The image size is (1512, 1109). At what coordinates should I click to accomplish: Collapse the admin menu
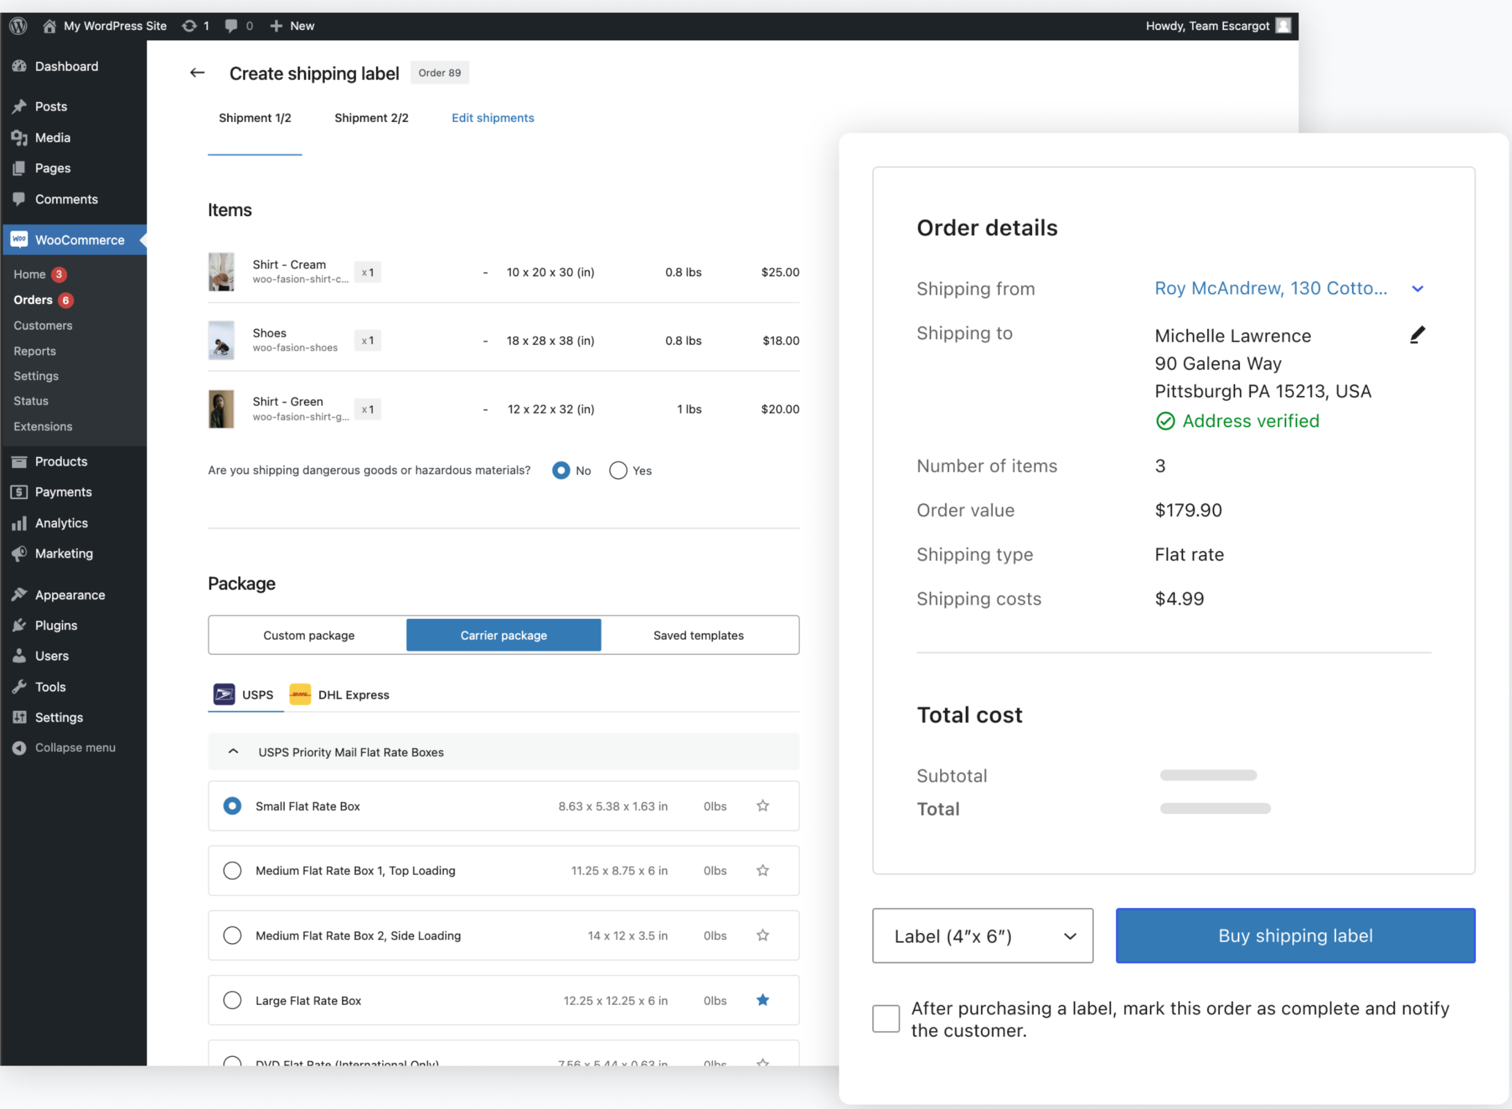(x=64, y=747)
